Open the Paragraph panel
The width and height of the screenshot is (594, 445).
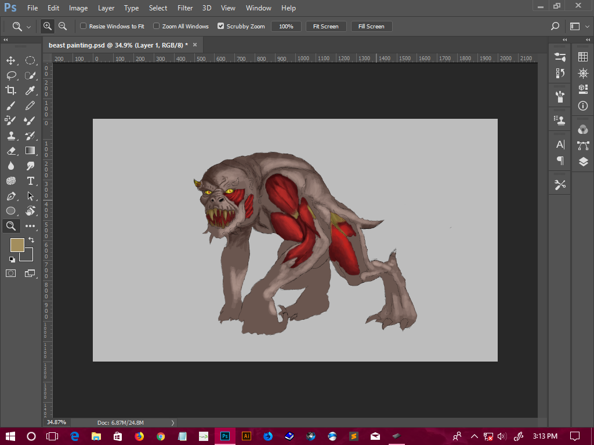pos(559,161)
